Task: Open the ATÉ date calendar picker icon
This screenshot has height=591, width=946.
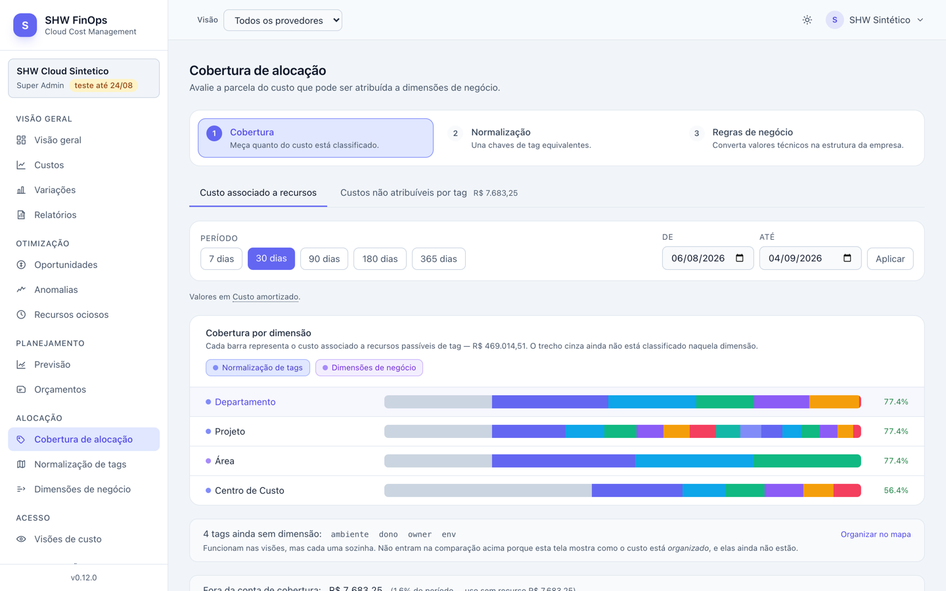Action: 847,258
